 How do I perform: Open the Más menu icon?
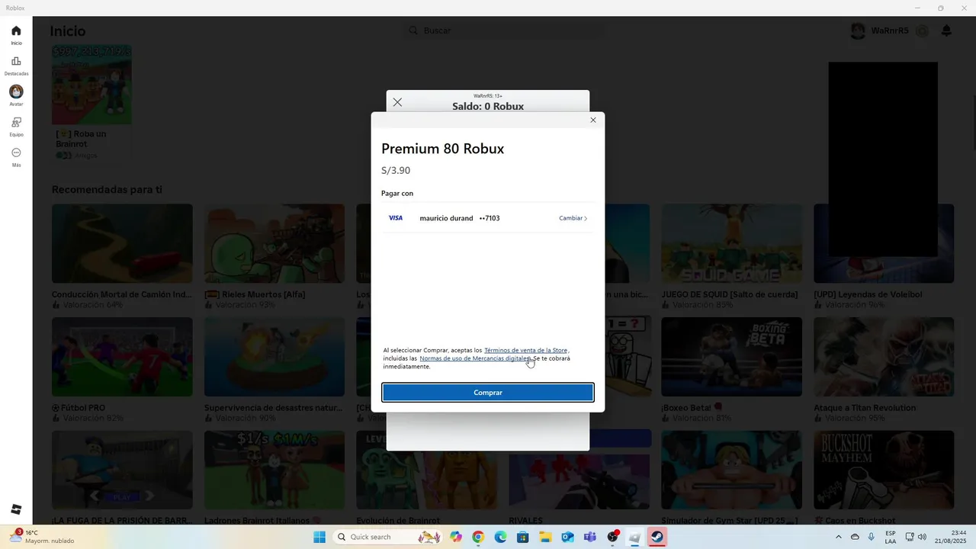coord(16,152)
